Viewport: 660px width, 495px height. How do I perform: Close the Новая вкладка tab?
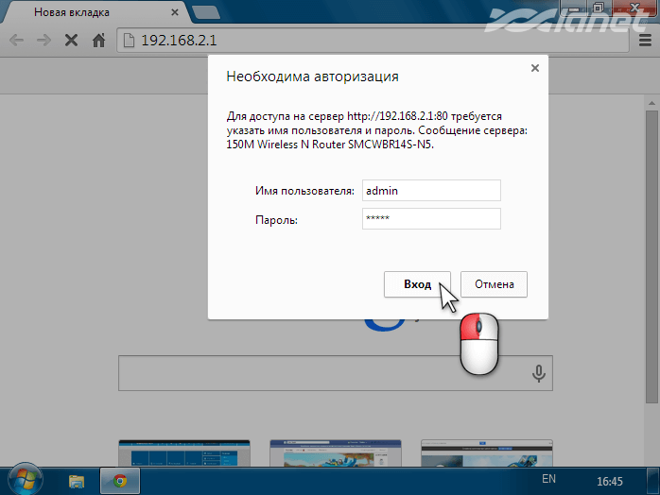click(x=172, y=13)
